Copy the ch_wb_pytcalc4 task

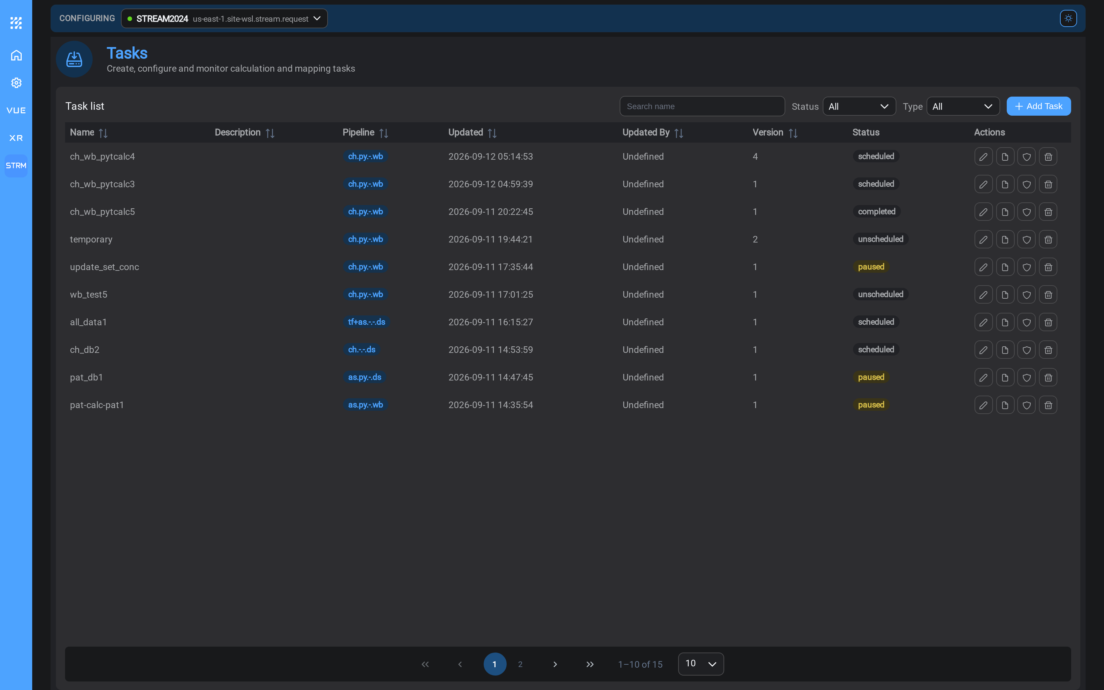tap(1005, 156)
